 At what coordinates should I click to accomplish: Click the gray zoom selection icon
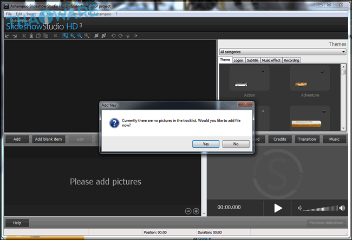(87, 36)
